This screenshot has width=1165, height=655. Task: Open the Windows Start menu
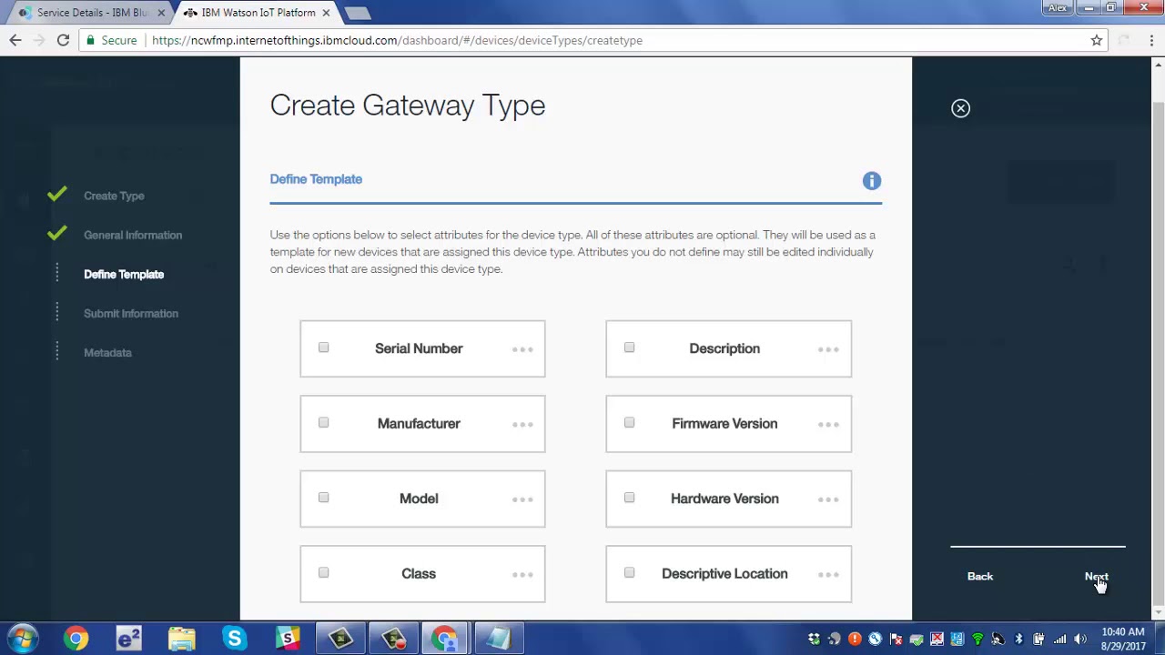(x=22, y=639)
